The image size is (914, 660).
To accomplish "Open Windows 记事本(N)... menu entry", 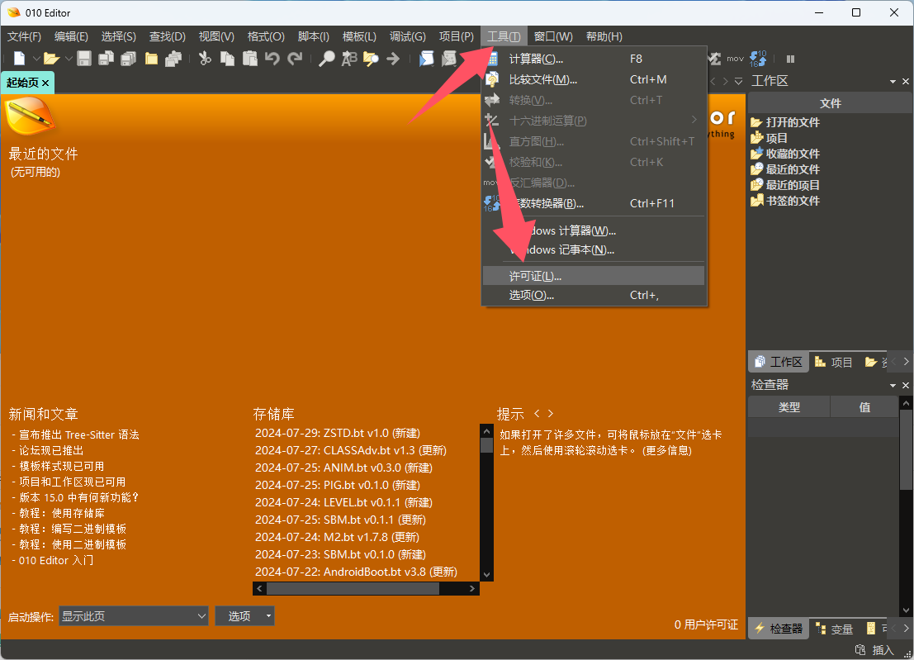I will tap(594, 249).
